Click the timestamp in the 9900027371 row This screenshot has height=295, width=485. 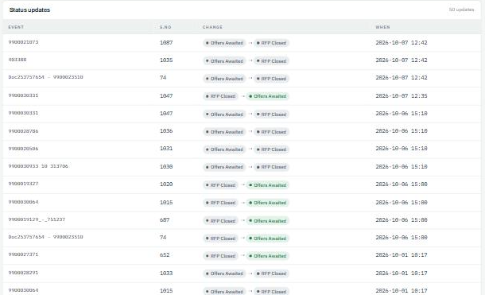point(402,254)
